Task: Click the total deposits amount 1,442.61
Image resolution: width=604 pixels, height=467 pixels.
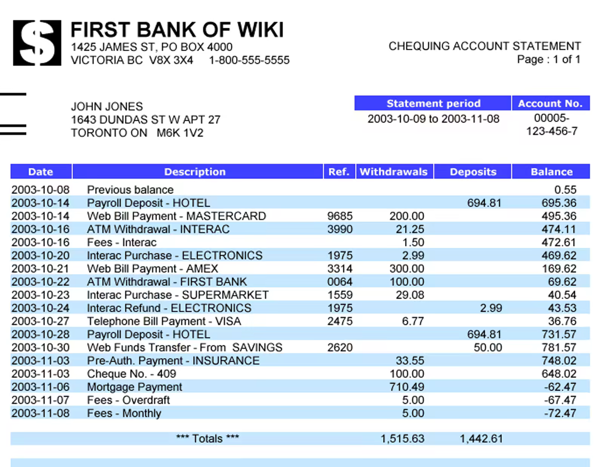Action: (x=481, y=438)
